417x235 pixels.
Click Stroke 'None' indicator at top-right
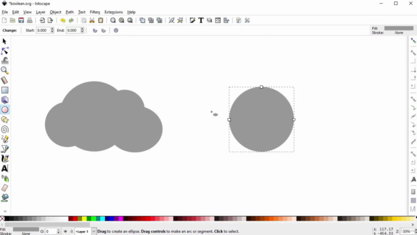point(399,33)
